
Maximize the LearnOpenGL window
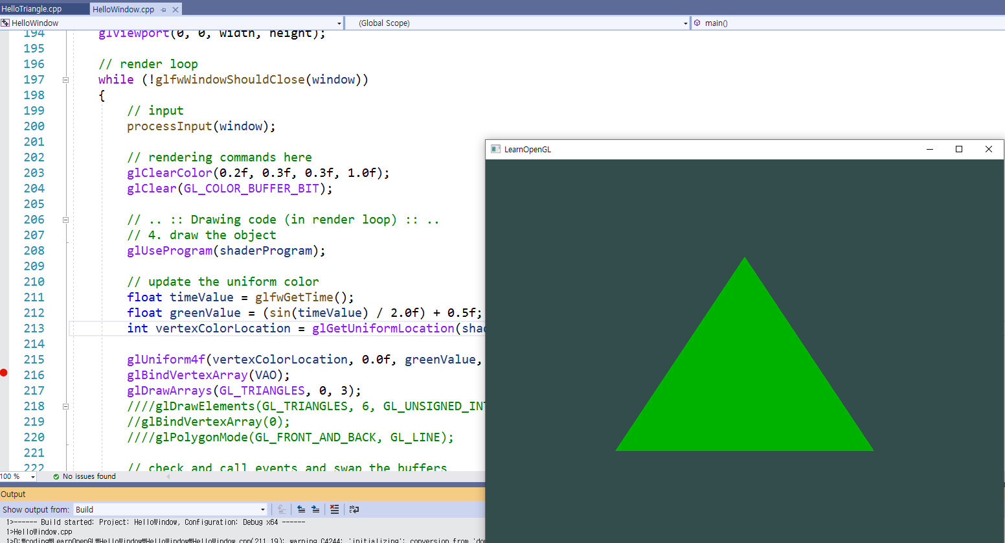[959, 149]
